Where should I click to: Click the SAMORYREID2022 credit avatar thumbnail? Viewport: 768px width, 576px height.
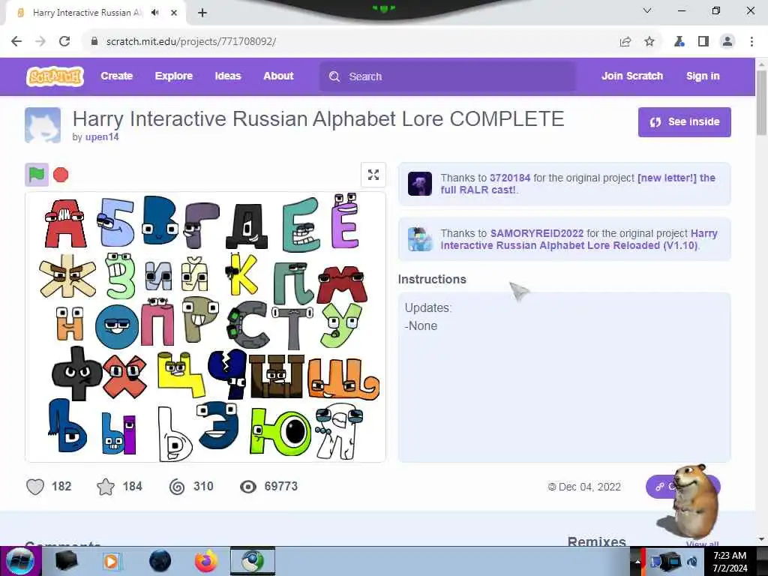pos(420,239)
